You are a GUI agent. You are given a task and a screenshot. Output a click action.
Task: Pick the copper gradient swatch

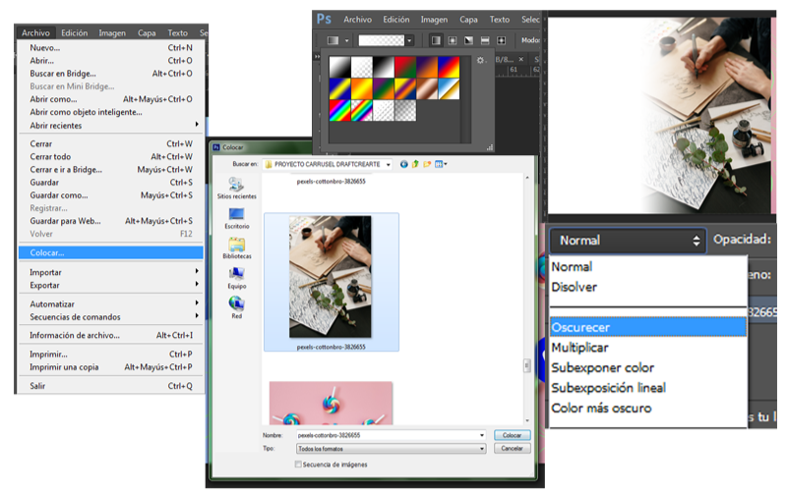(x=427, y=88)
